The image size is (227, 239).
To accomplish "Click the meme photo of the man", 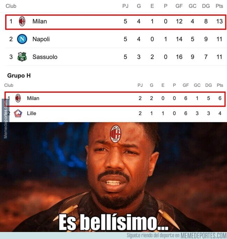I will click(113, 177).
